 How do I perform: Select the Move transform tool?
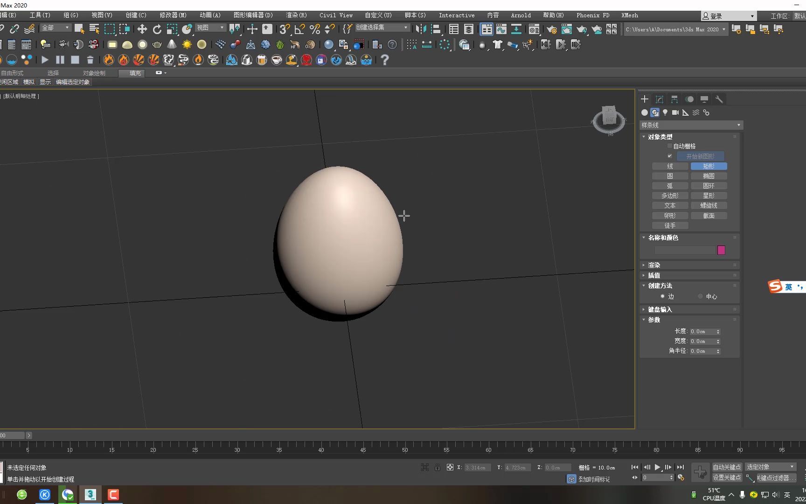[142, 29]
